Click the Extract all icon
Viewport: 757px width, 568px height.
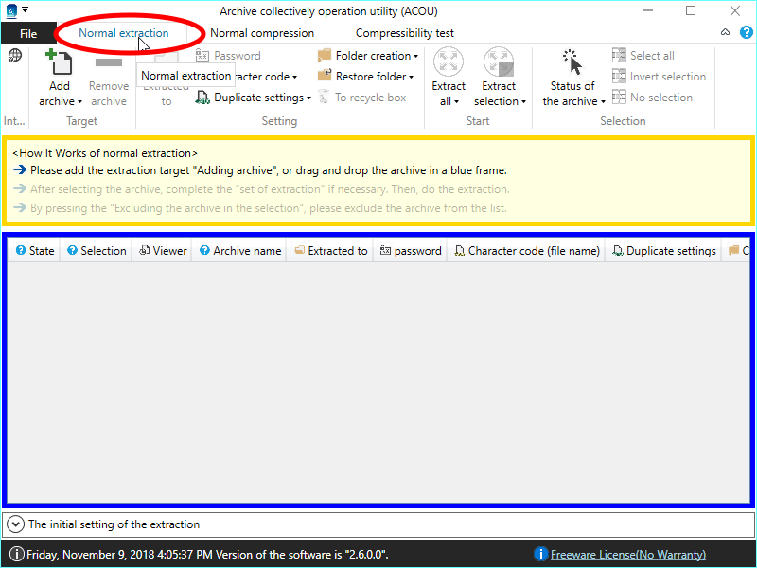point(449,63)
